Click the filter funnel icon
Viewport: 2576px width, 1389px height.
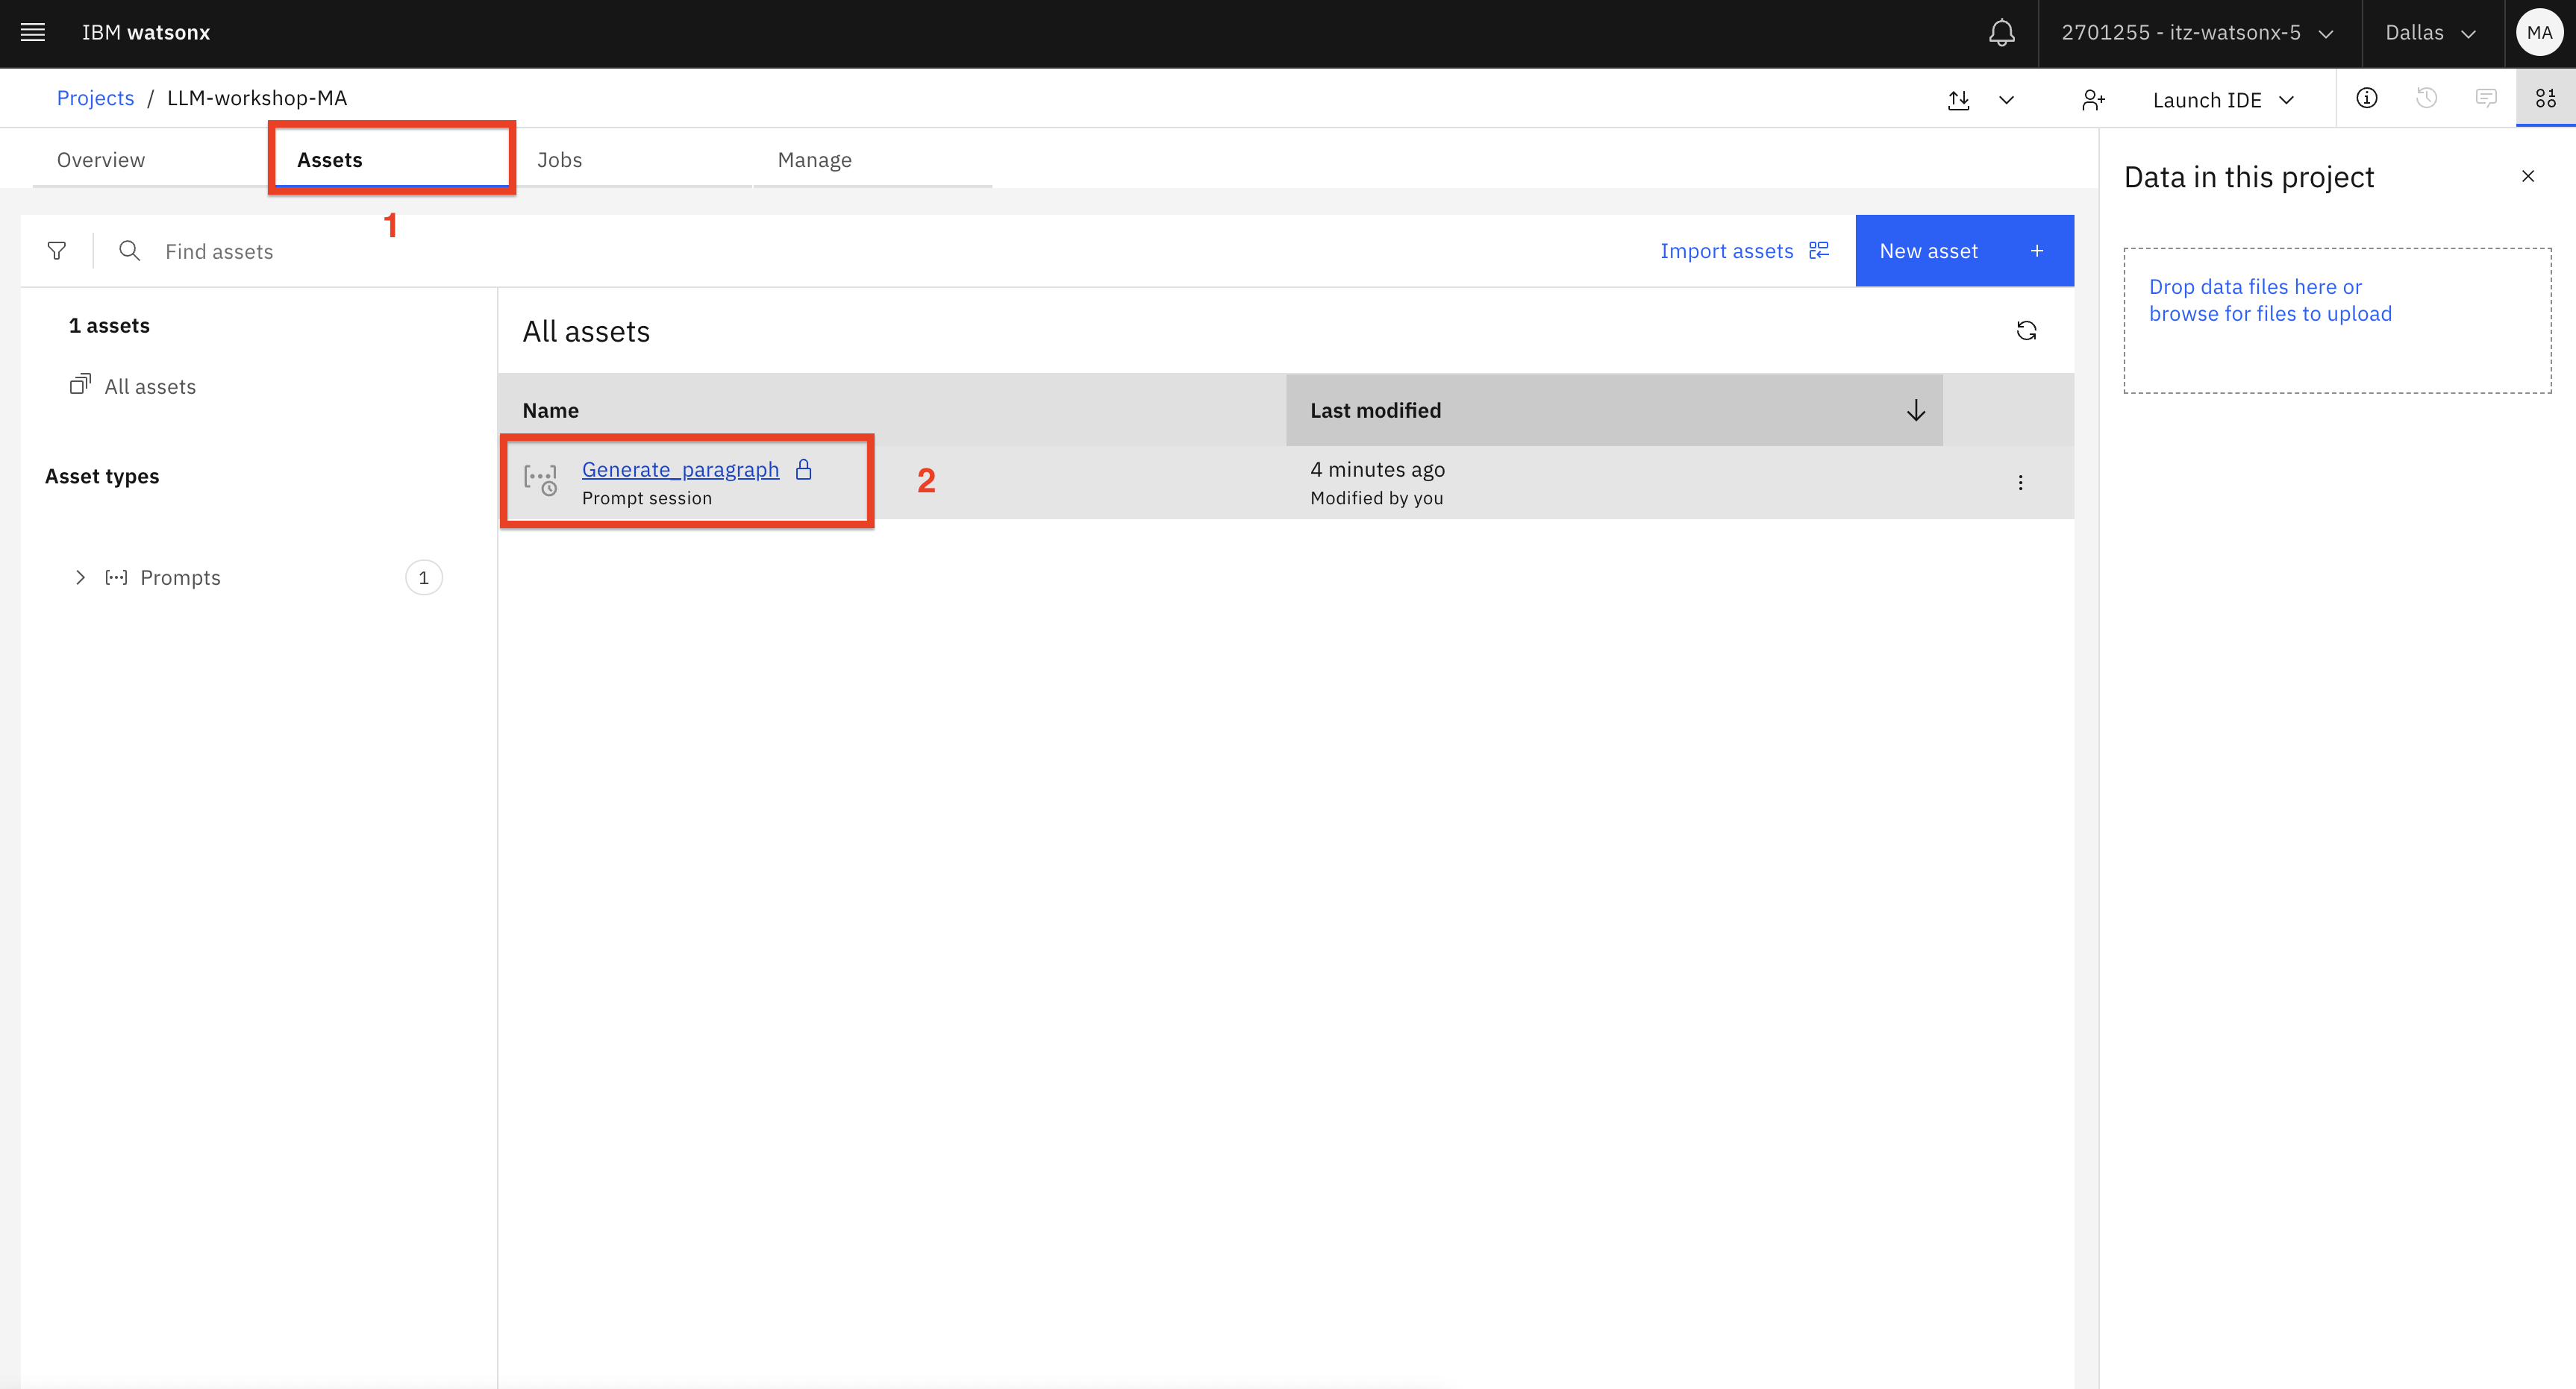tap(57, 251)
